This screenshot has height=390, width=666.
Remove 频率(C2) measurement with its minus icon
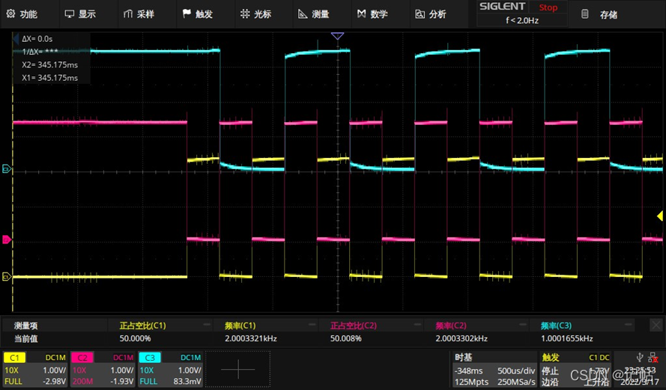tap(523, 325)
